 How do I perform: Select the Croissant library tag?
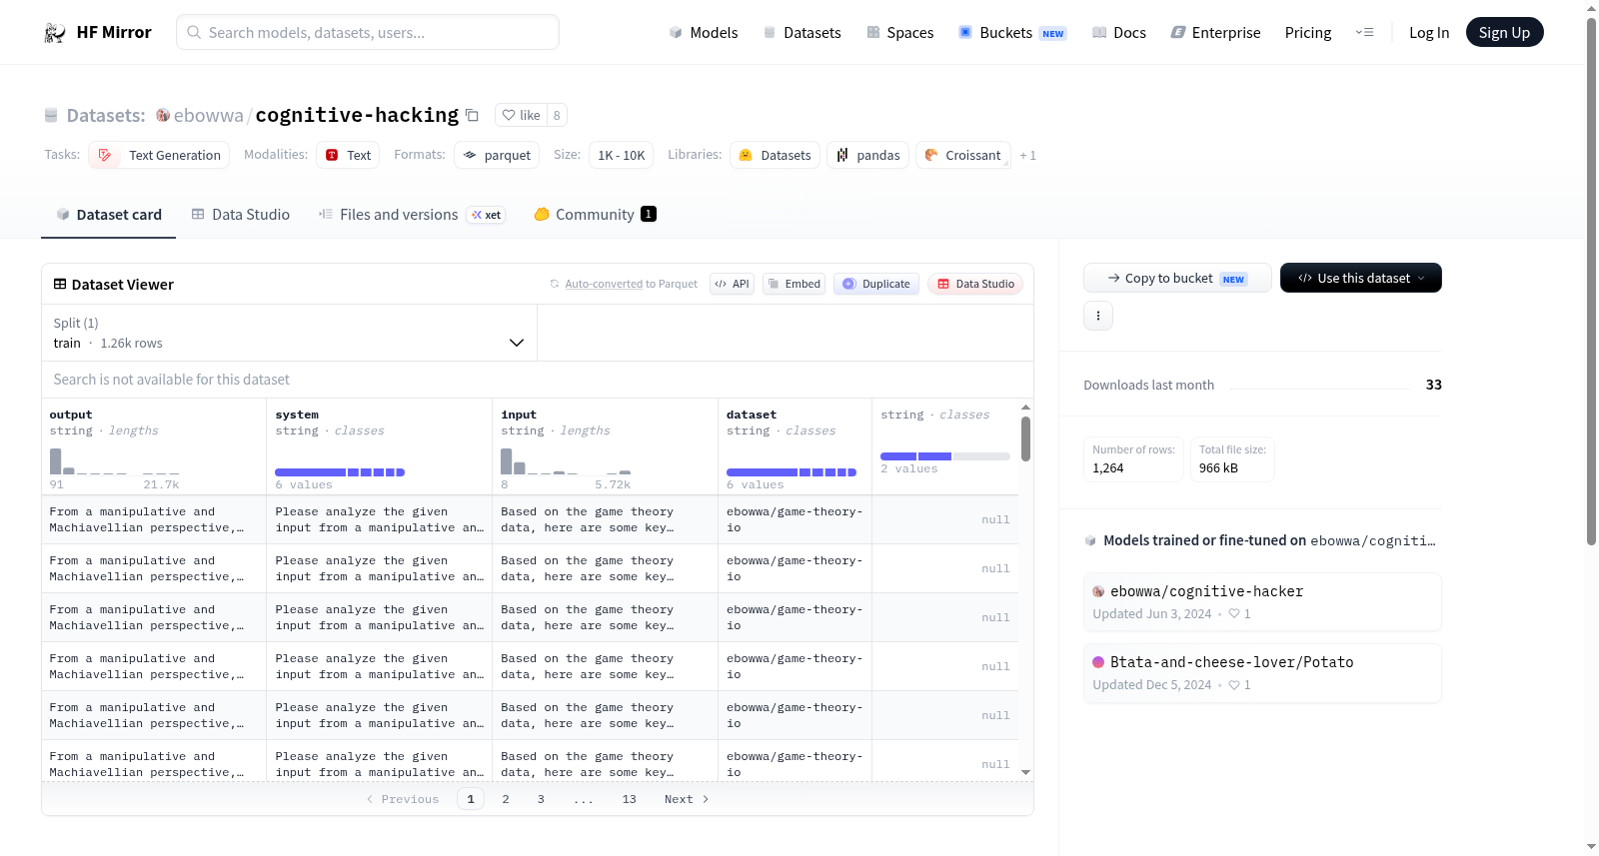(x=962, y=155)
